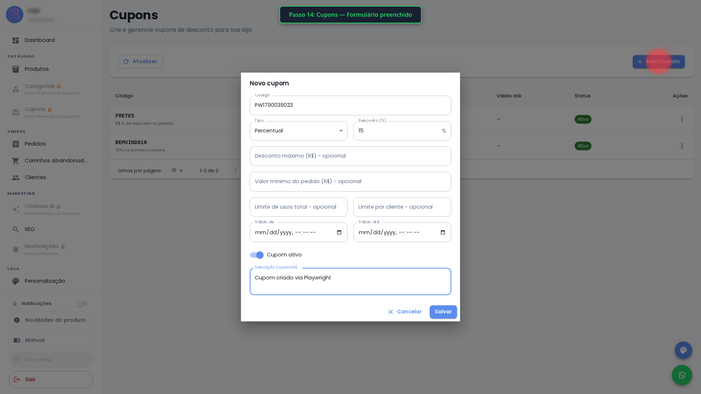Image resolution: width=701 pixels, height=394 pixels.
Task: Toggle the sidebar Notificações switch
Action: click(x=83, y=304)
